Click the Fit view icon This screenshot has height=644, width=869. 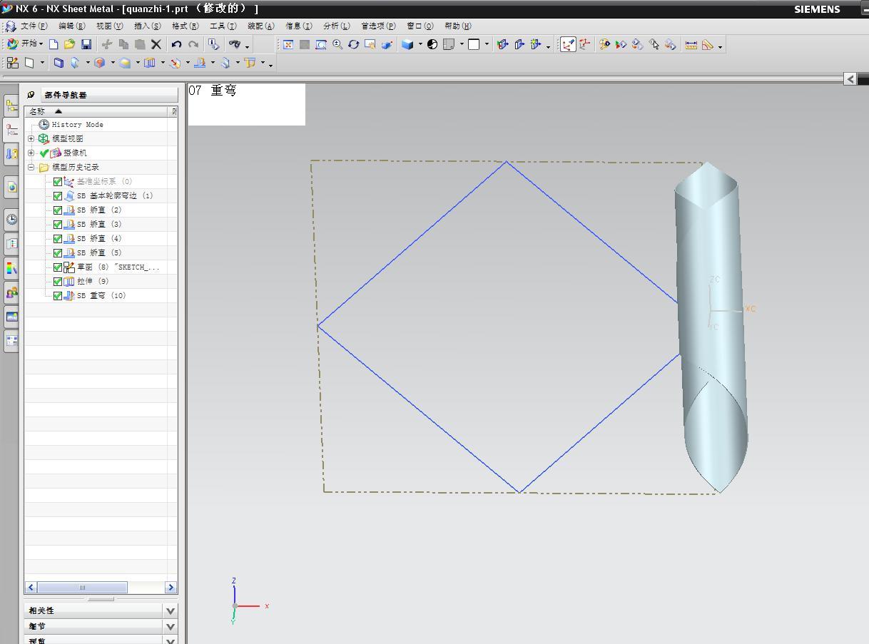288,44
